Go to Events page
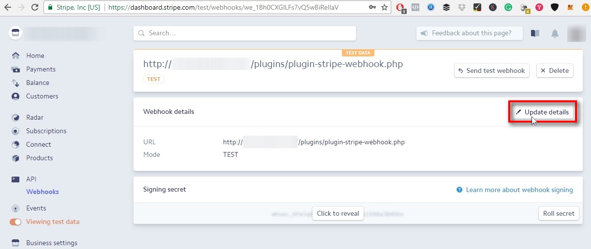Screen dimensions: 591x249 click(36, 208)
